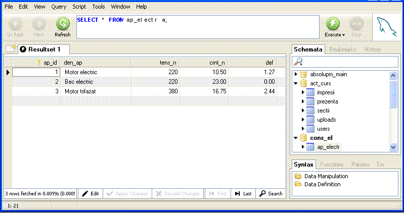The width and height of the screenshot is (404, 213).
Task: Click the Execute query button
Action: click(333, 24)
